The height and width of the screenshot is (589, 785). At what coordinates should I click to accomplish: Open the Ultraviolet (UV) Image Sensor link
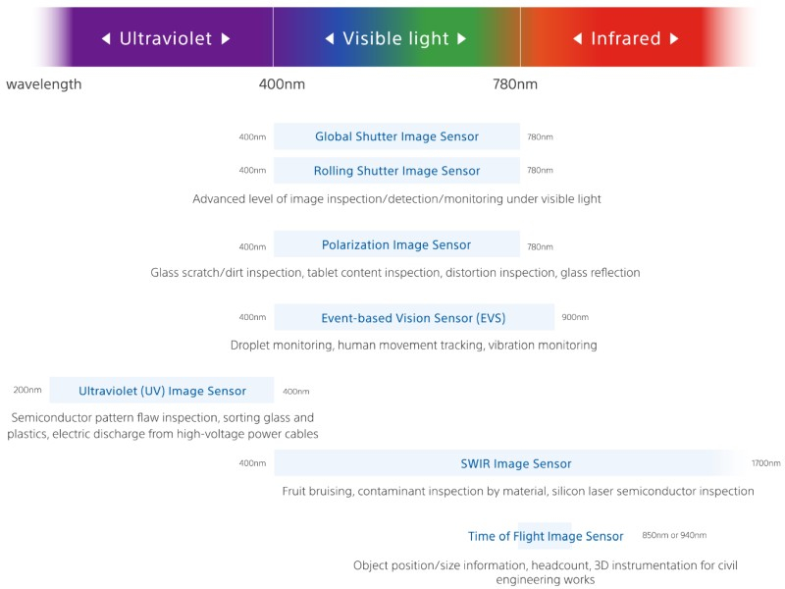162,390
